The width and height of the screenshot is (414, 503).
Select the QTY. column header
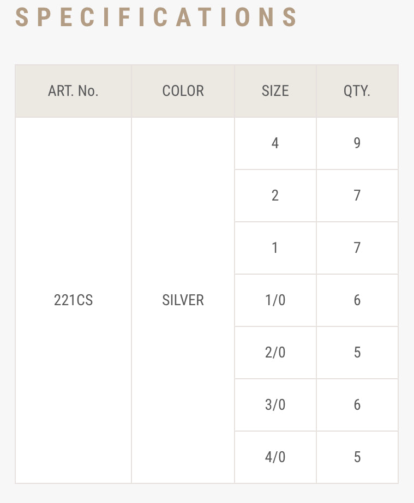357,91
